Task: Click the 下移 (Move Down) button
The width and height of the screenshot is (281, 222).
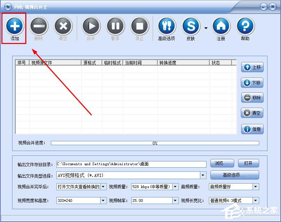Action: [x=252, y=82]
